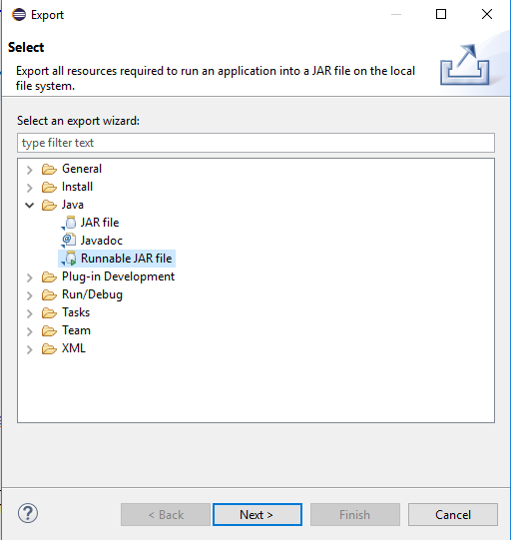The image size is (511, 540).
Task: Click the Javadoc wizard icon
Action: click(69, 241)
